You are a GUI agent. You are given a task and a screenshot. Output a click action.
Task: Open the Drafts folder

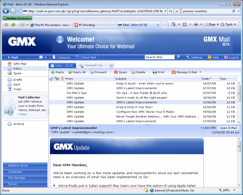18,80
